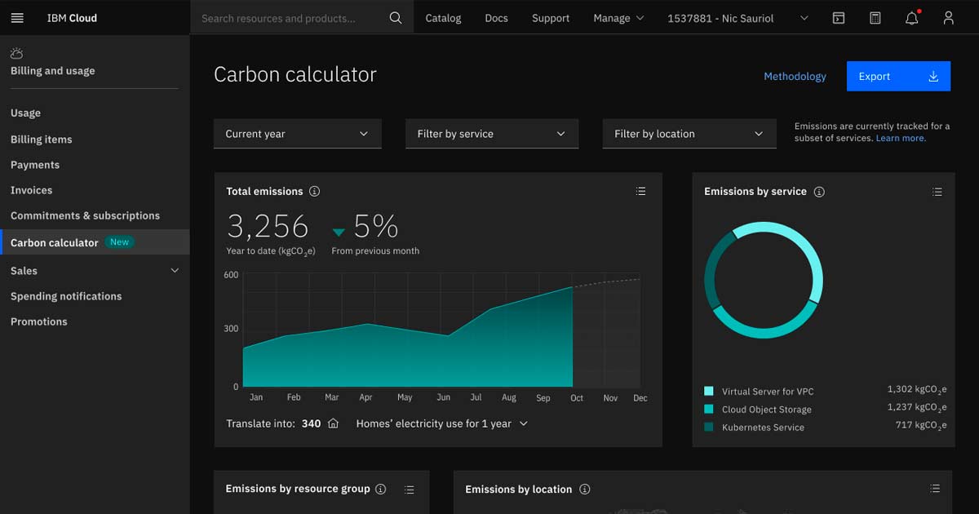Open the Catalog menu item

coord(443,18)
